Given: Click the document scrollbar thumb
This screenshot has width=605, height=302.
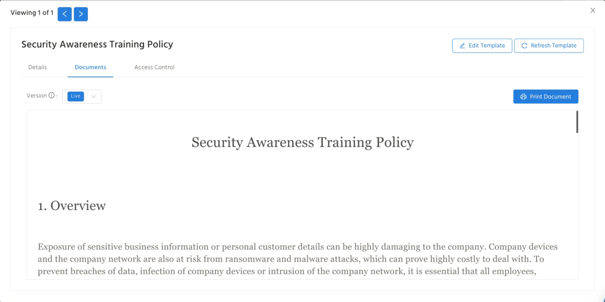Looking at the screenshot, I should 577,122.
